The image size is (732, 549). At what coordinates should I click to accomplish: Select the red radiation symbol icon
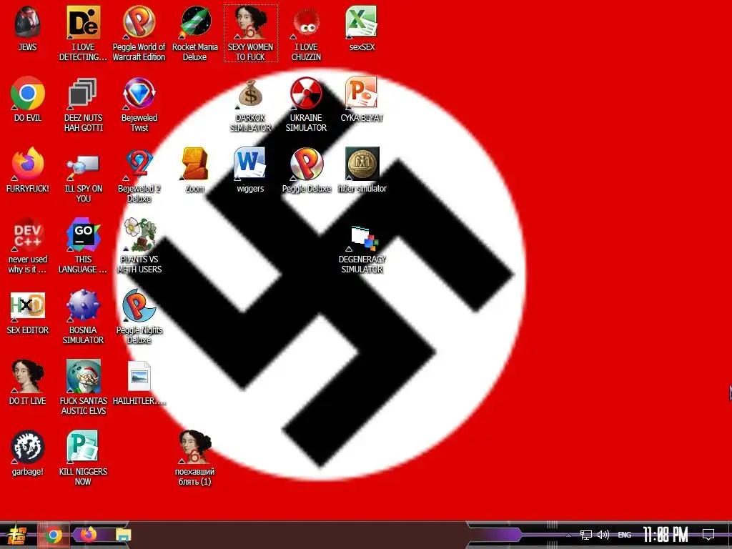pyautogui.click(x=306, y=94)
